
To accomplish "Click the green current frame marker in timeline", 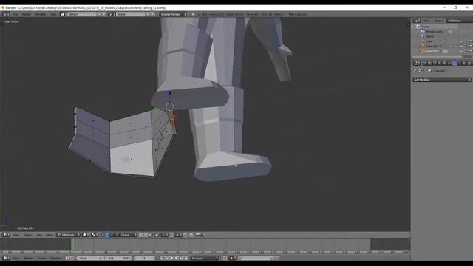I will coord(72,245).
